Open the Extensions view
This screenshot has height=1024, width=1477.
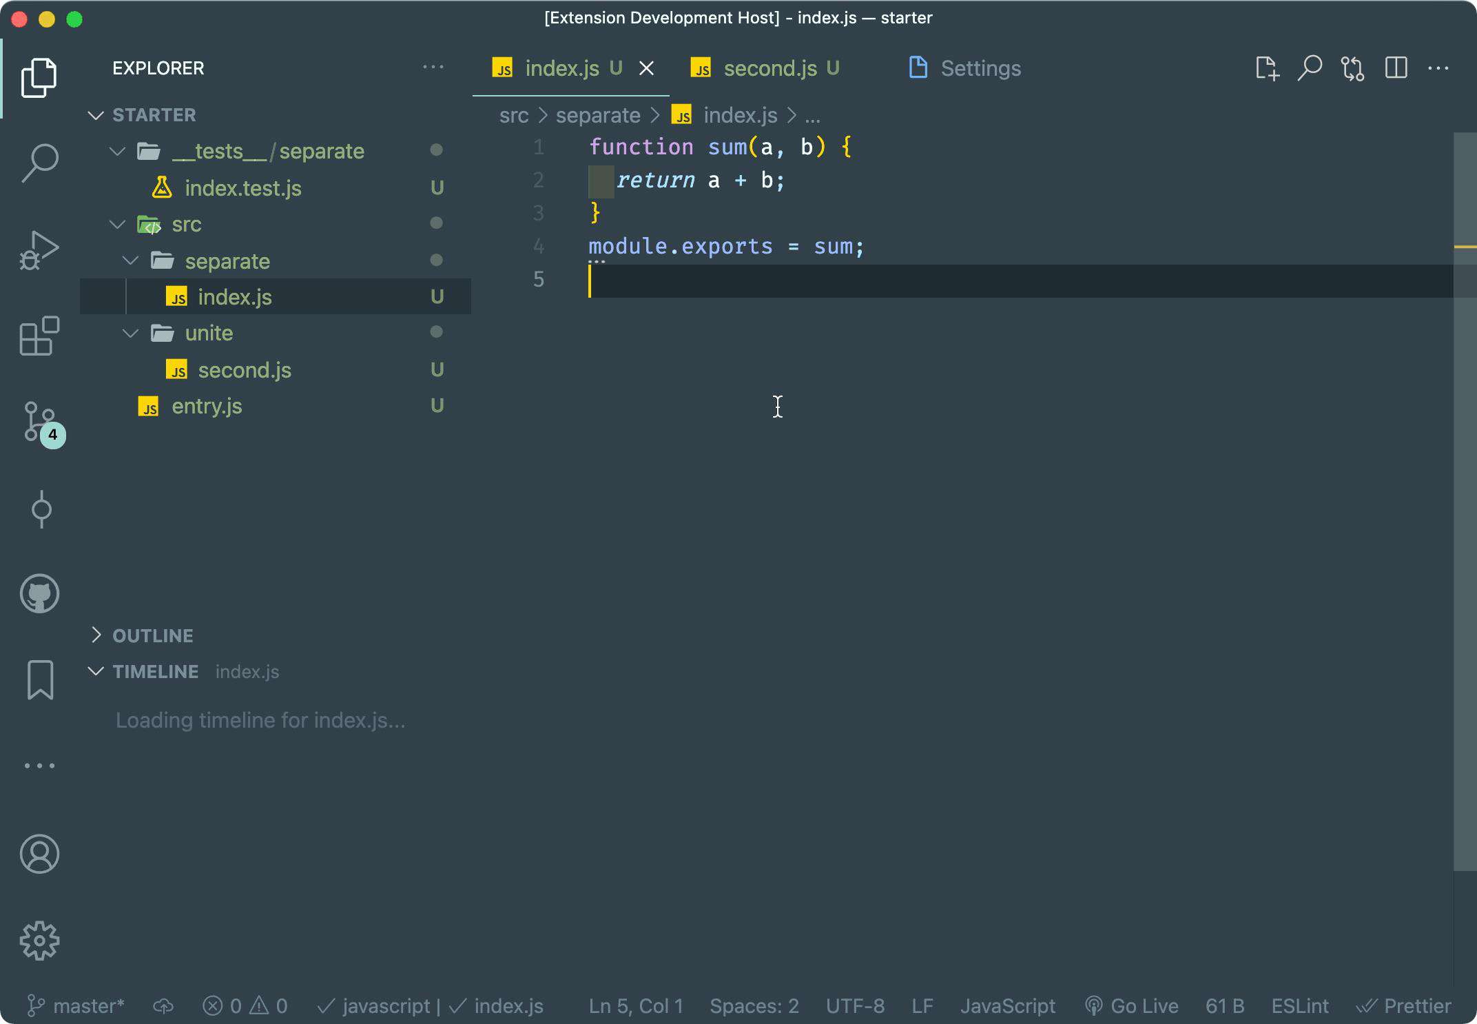[x=39, y=336]
